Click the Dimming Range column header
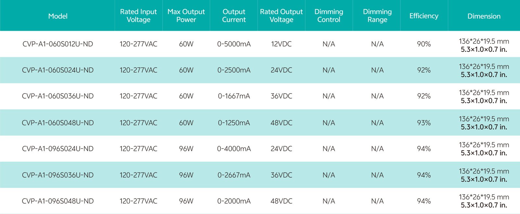 [x=377, y=16]
